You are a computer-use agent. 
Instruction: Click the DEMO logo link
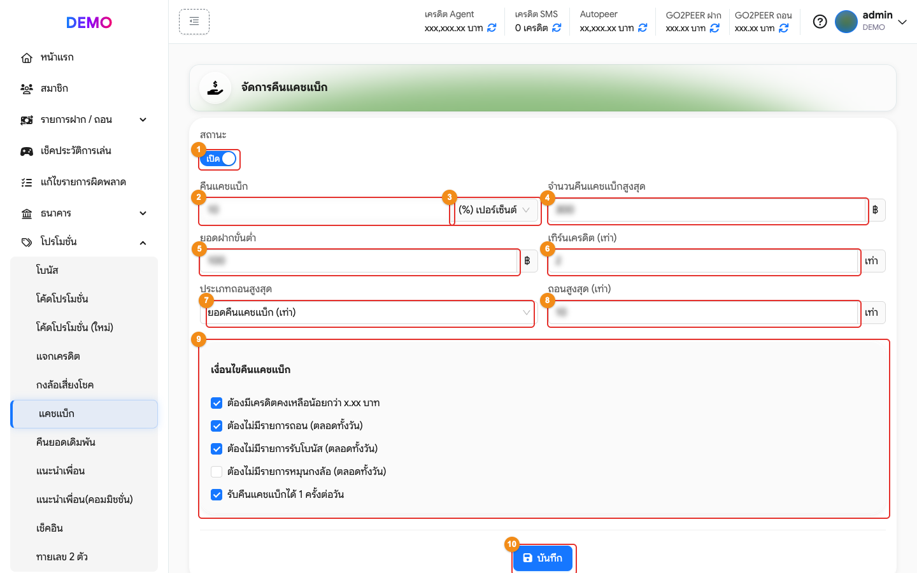point(89,23)
